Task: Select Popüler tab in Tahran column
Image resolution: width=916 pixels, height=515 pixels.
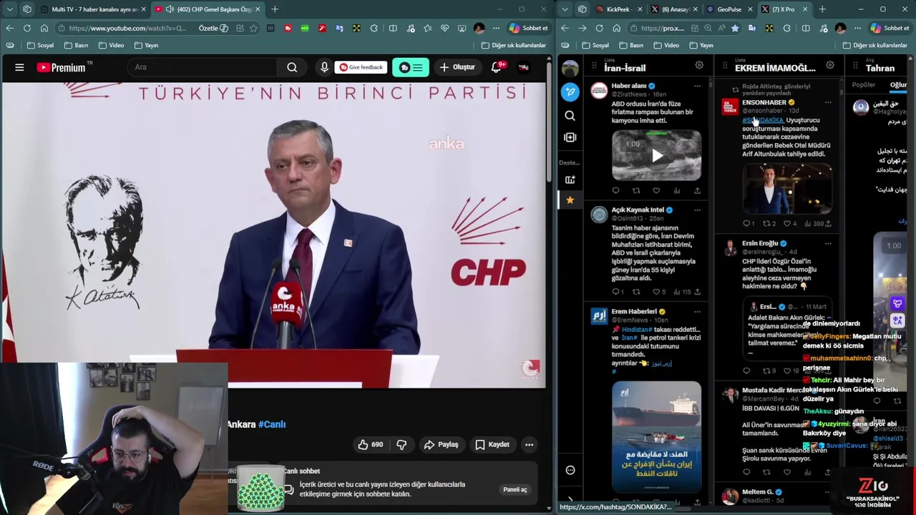Action: [x=864, y=84]
